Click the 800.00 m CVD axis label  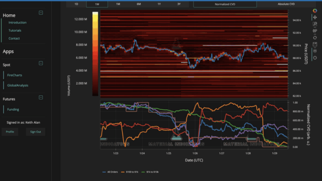point(298,111)
